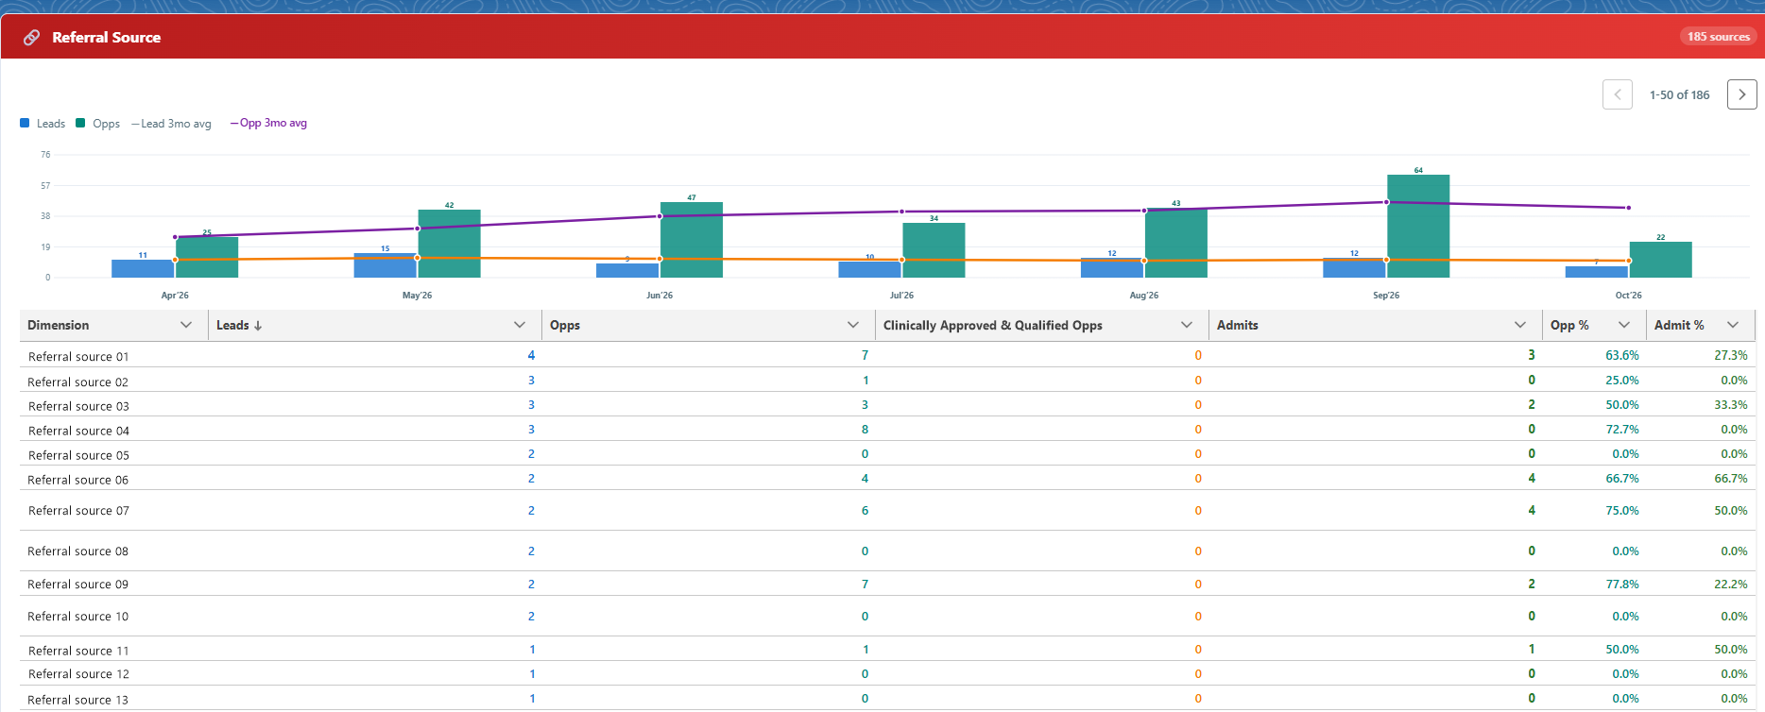
Task: Click Opps value 7 for Referral source 09
Action: coord(865,584)
